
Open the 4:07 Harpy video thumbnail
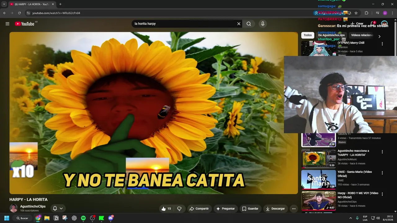point(319,201)
